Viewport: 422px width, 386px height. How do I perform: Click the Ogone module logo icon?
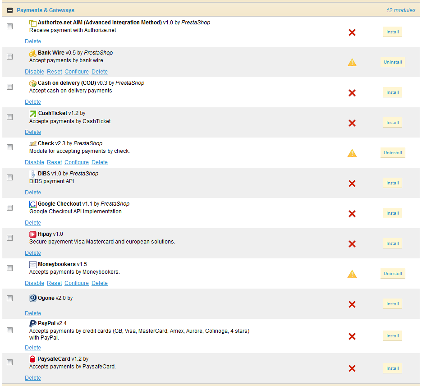click(x=32, y=298)
